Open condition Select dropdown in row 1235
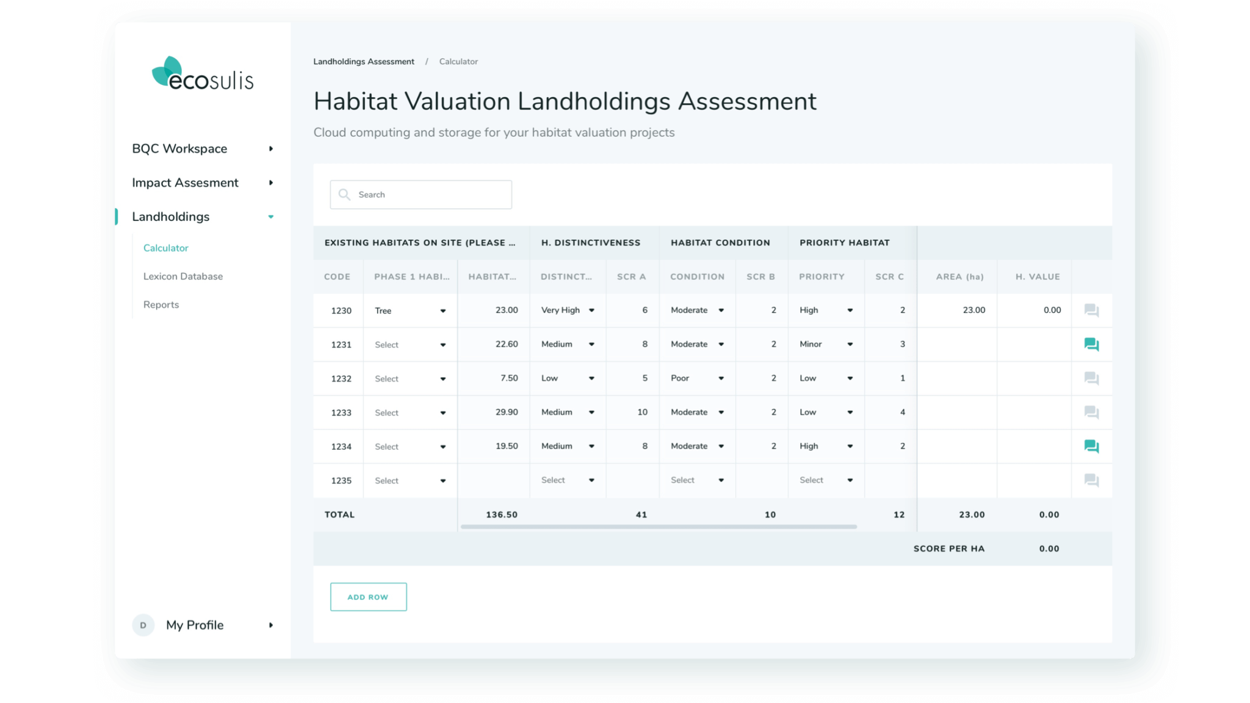The height and width of the screenshot is (703, 1250). pos(697,480)
